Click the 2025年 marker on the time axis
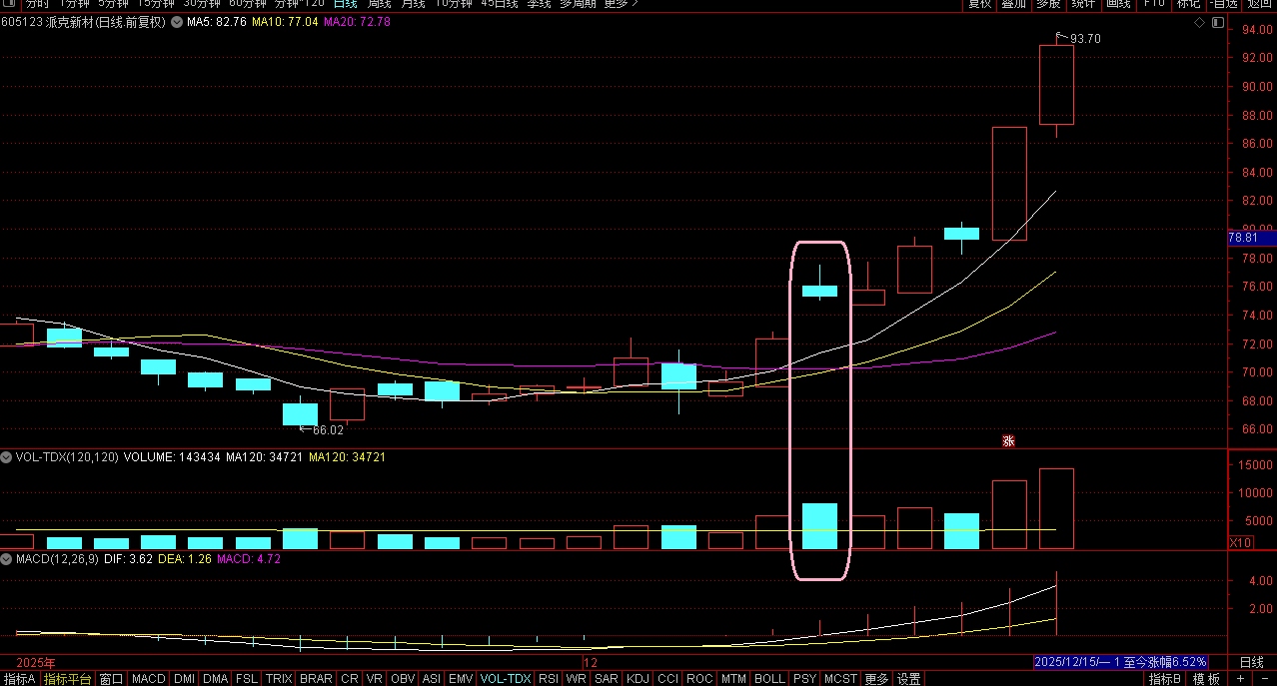 click(36, 662)
